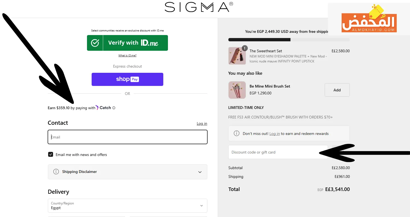Click the Sigma logo at top

(x=199, y=7)
